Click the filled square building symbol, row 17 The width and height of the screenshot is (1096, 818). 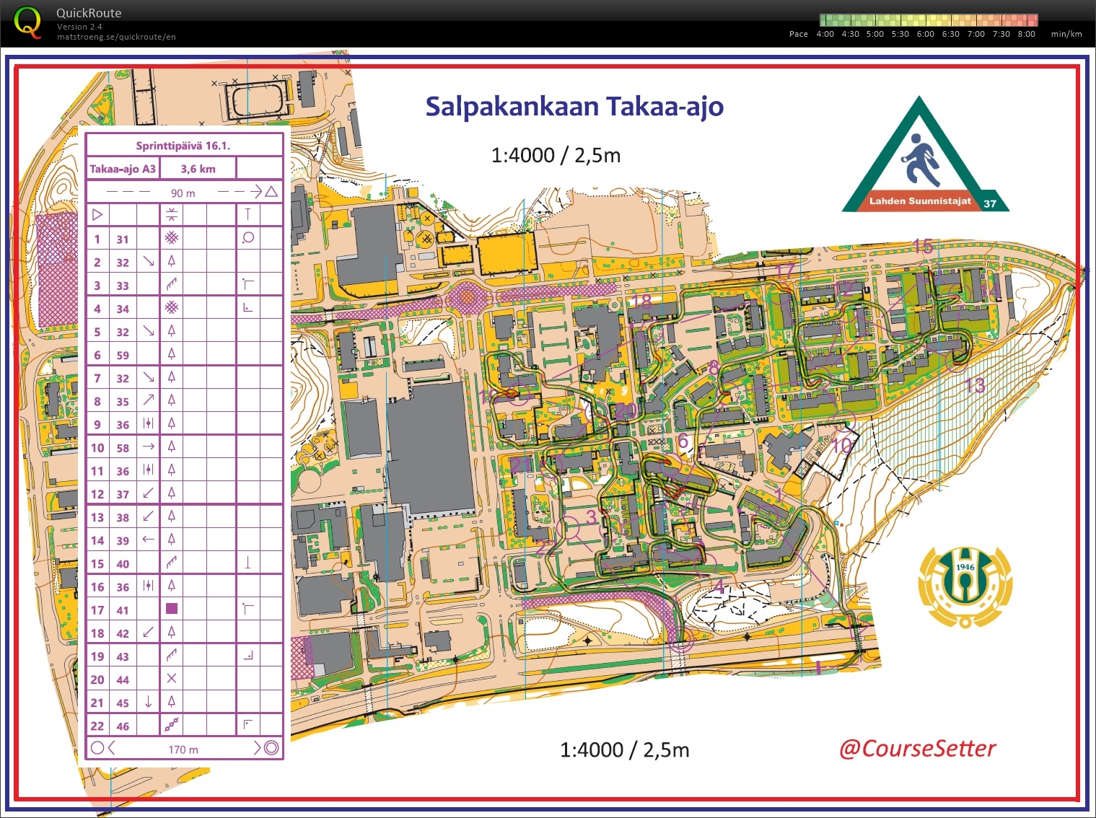(172, 609)
